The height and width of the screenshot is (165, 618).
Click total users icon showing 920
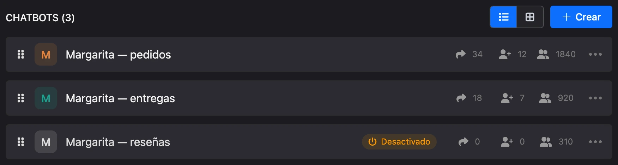click(545, 98)
